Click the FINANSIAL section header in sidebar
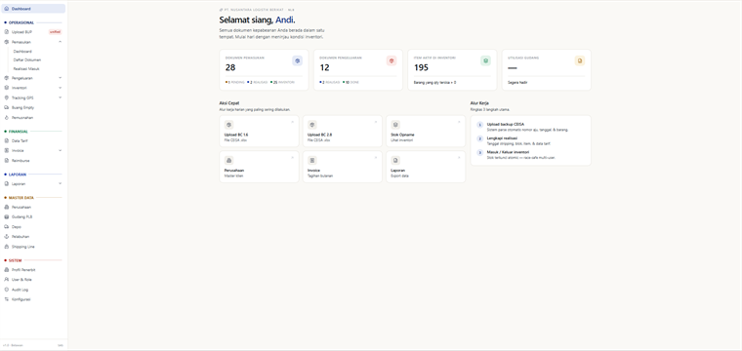 pyautogui.click(x=19, y=132)
